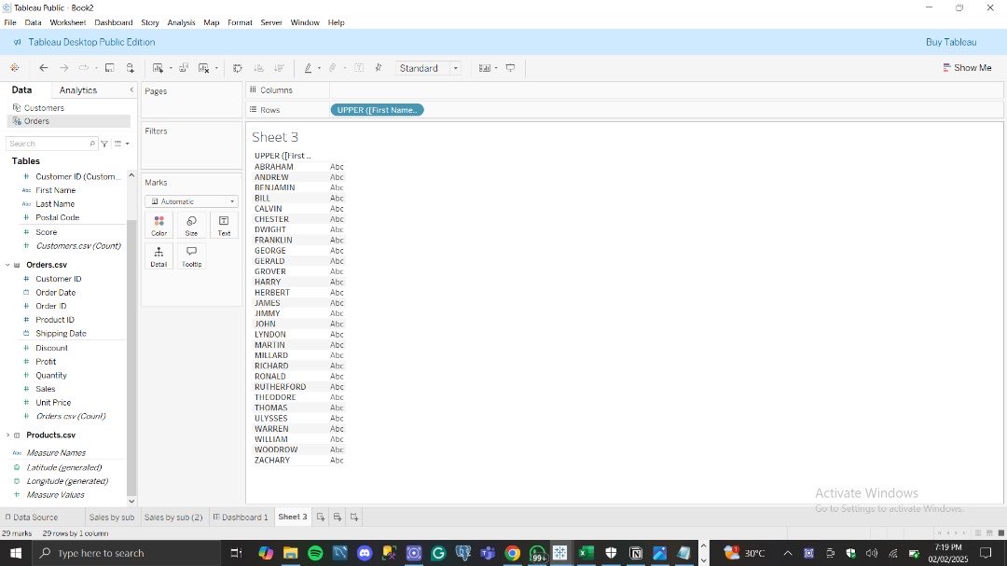The width and height of the screenshot is (1007, 566).
Task: Click the Color card in Marks
Action: pos(159,226)
